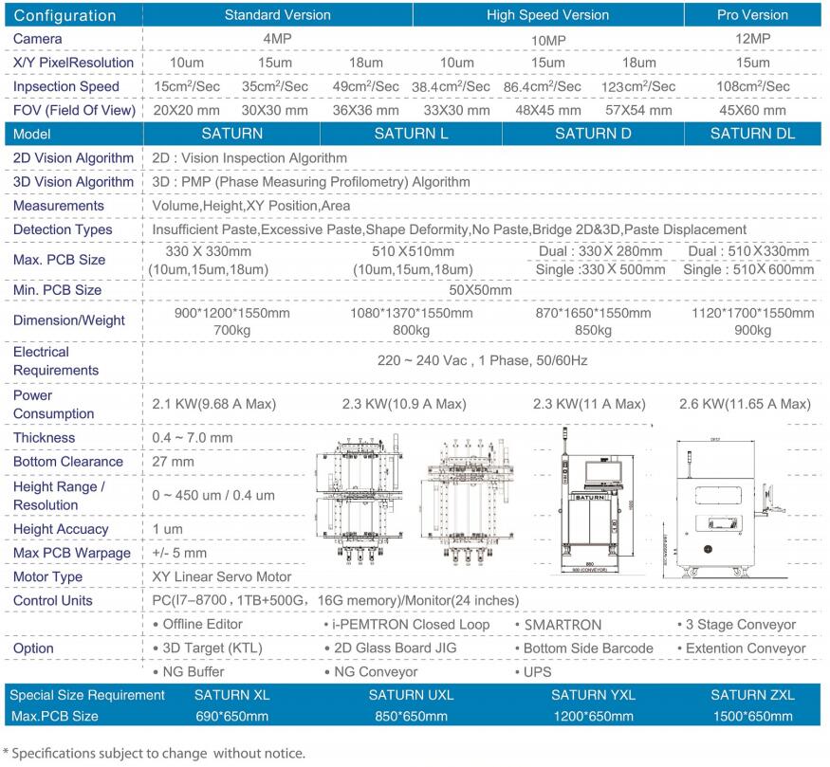
Task: Click the "49cm²/Sec" inspection speed
Action: tap(366, 86)
